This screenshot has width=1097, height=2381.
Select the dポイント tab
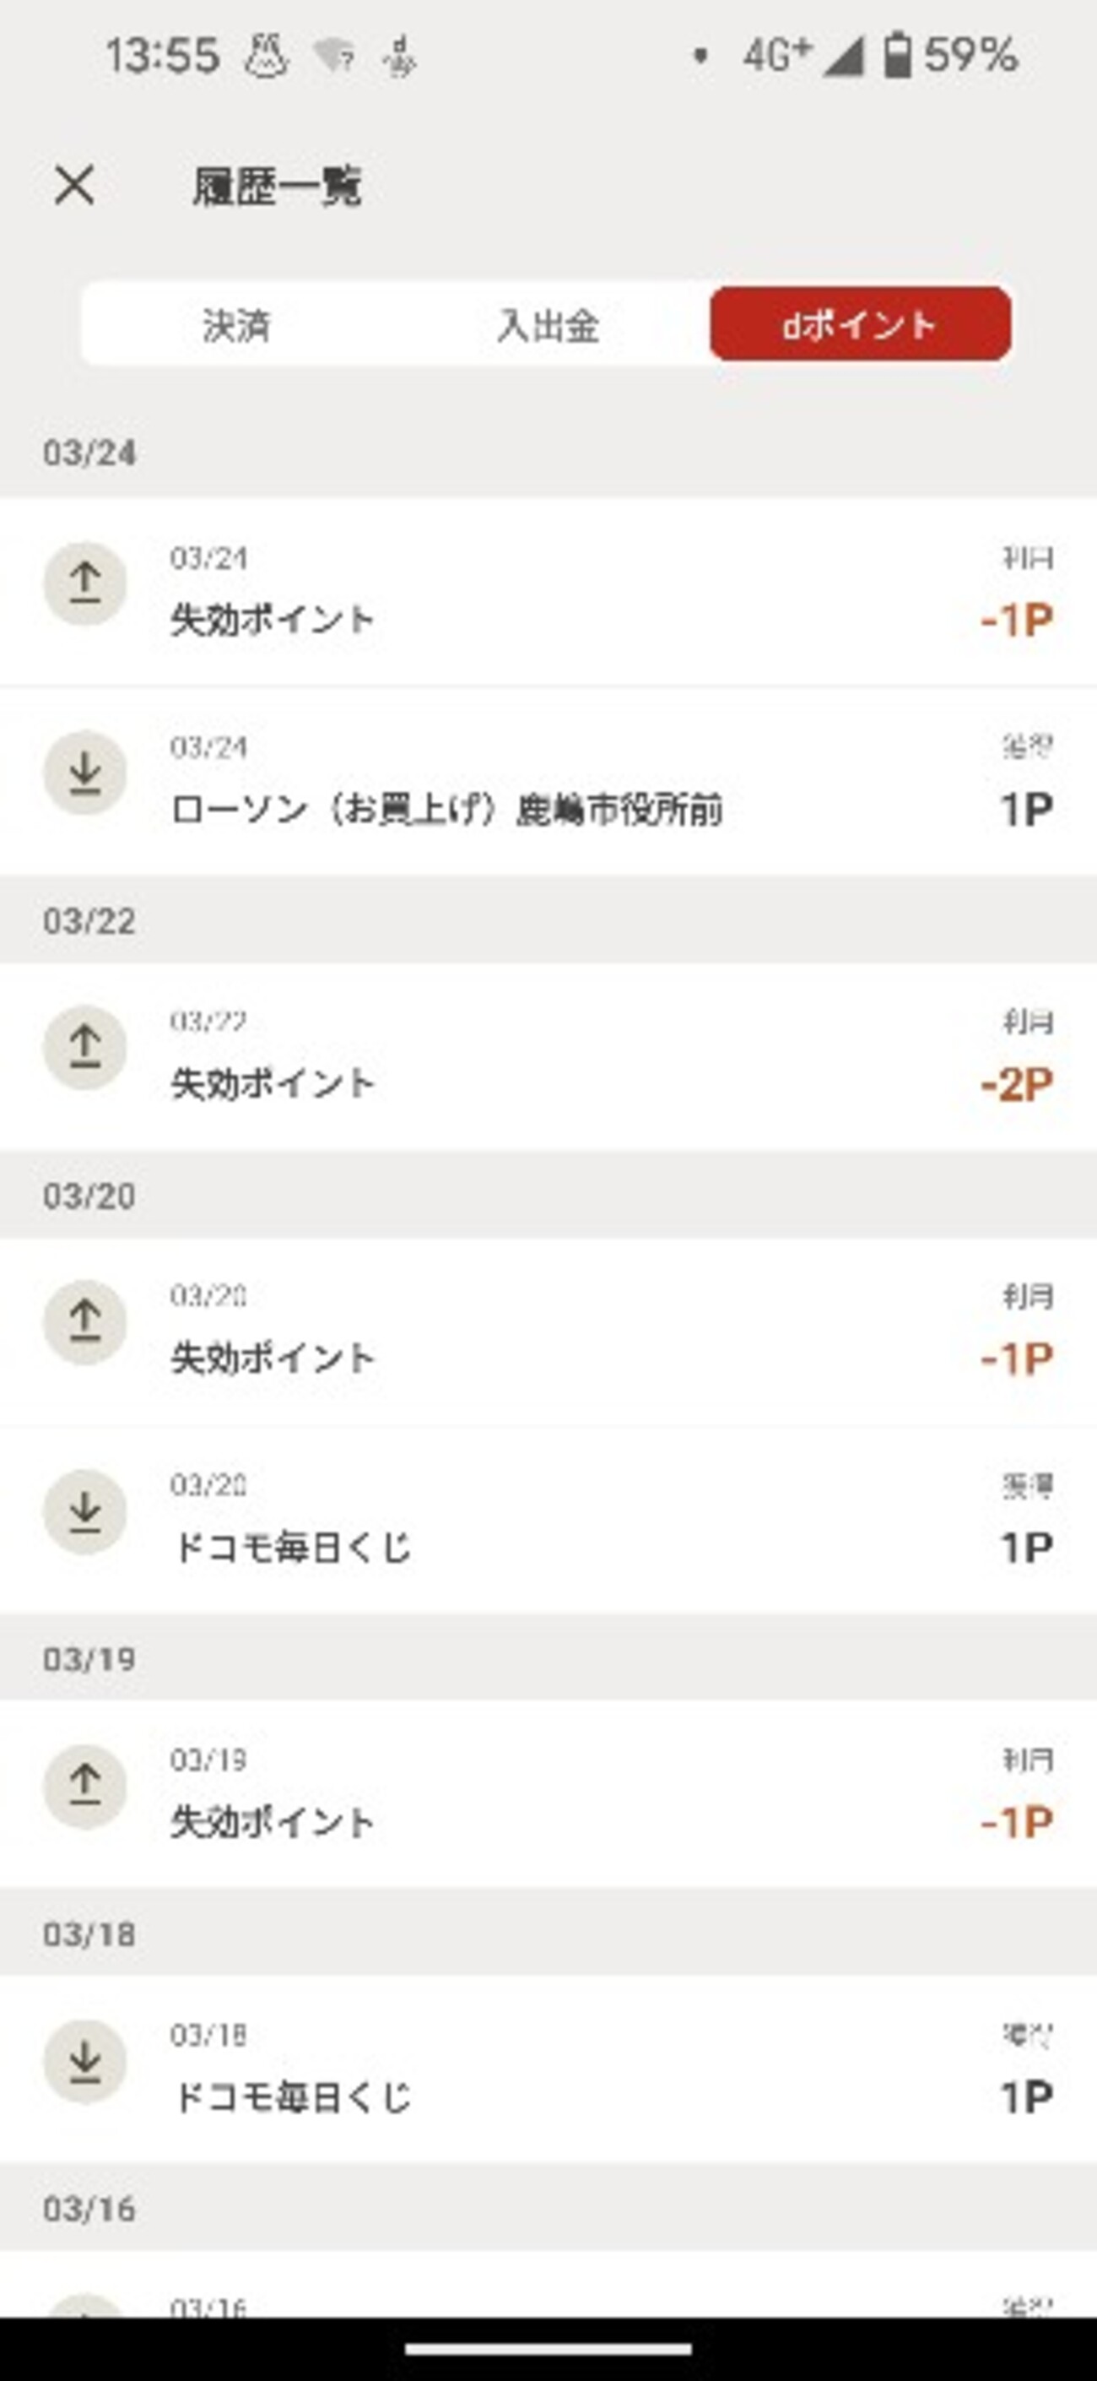(860, 324)
